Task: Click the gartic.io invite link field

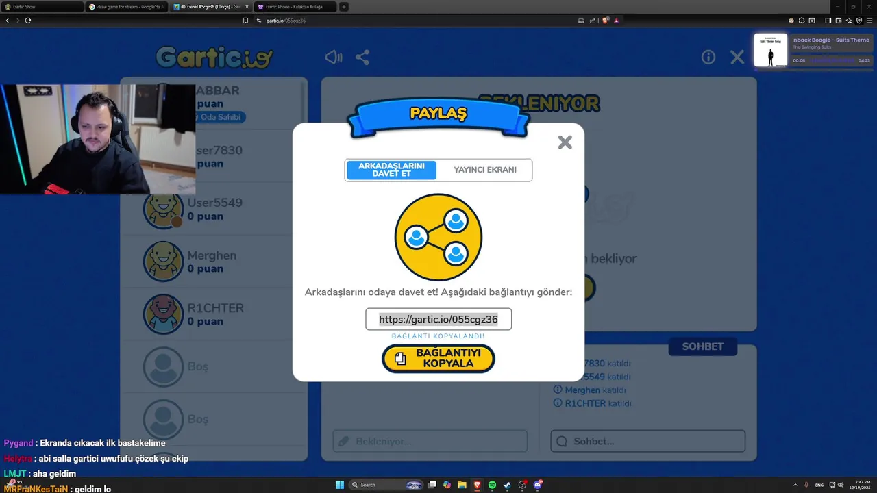Action: click(x=438, y=319)
